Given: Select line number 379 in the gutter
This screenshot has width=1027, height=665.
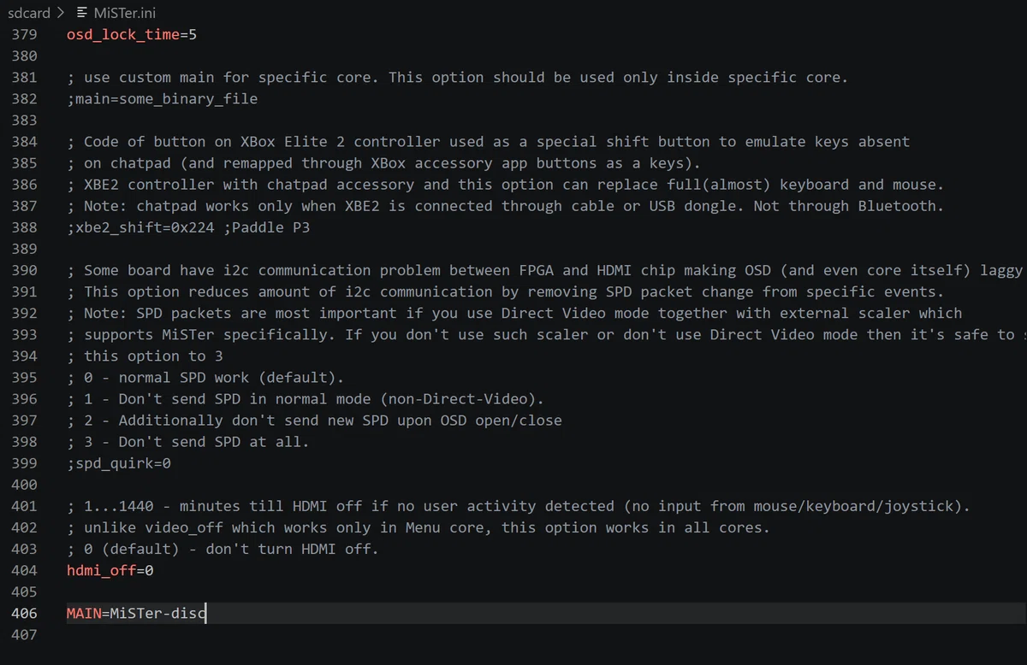Looking at the screenshot, I should [24, 35].
